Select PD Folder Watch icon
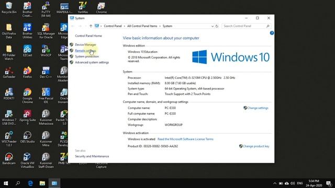The image size is (335, 188). point(9,53)
